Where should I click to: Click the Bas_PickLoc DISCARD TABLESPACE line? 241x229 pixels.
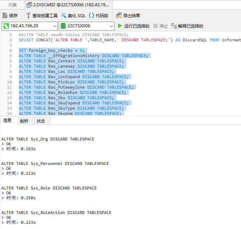coord(71,82)
